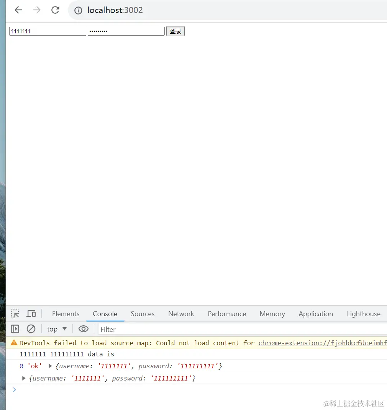The image size is (387, 410).
Task: Select the Console tab
Action: 105,314
